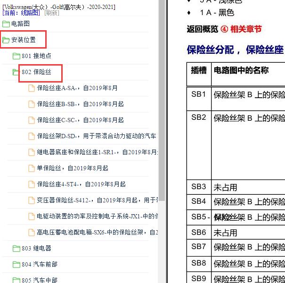Select the 电路图 tree label

click(x=21, y=24)
